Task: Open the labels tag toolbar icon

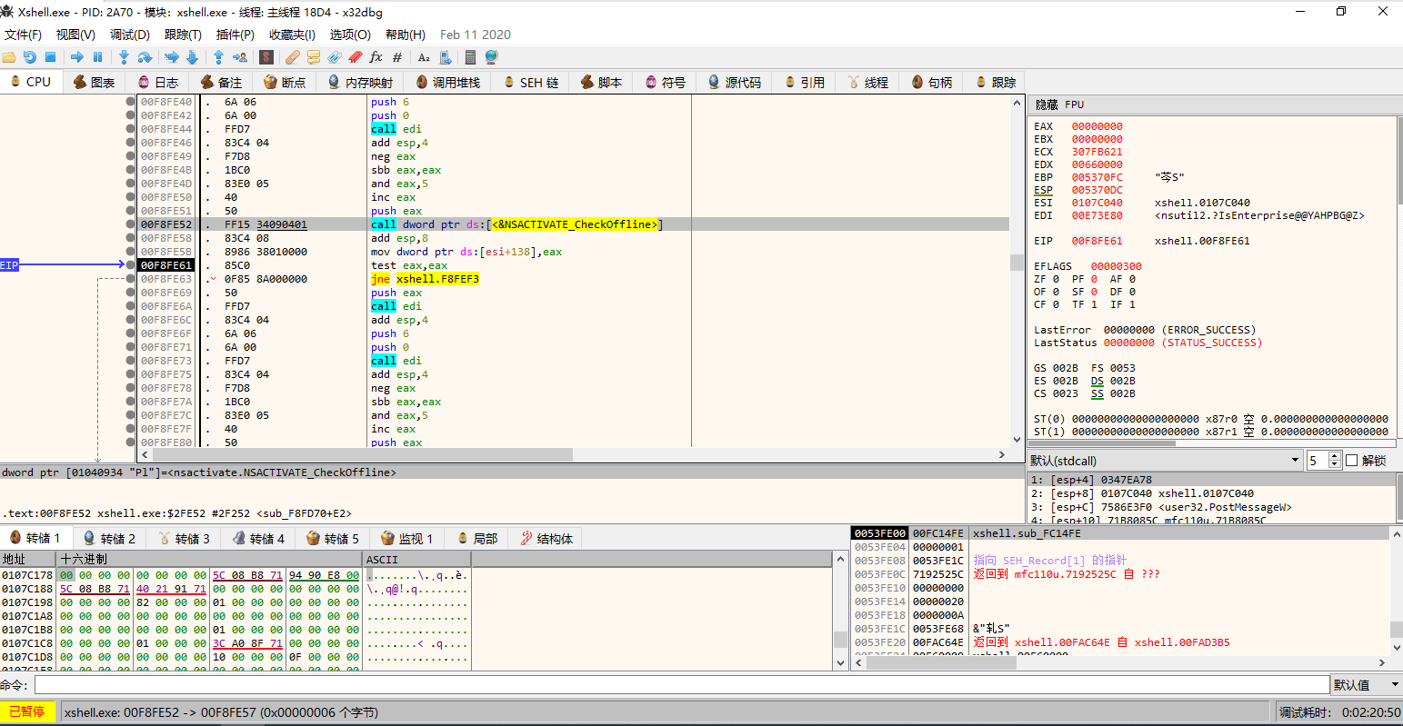Action: coord(335,57)
